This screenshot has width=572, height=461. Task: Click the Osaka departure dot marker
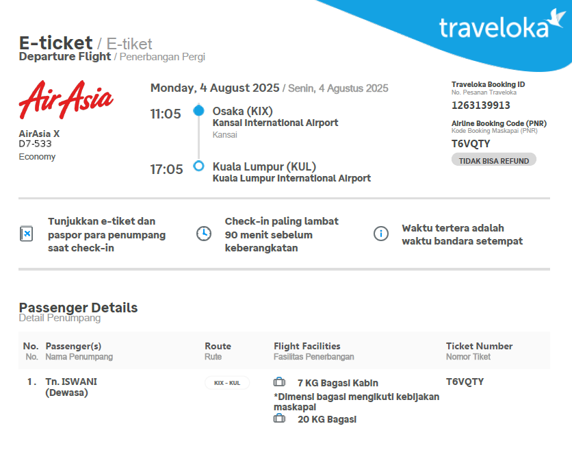click(198, 110)
